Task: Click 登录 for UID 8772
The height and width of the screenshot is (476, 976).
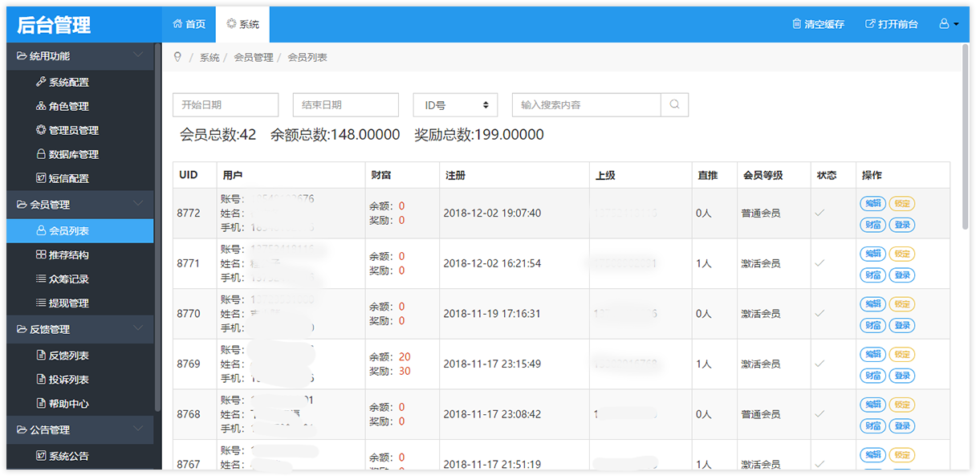Action: coord(902,225)
